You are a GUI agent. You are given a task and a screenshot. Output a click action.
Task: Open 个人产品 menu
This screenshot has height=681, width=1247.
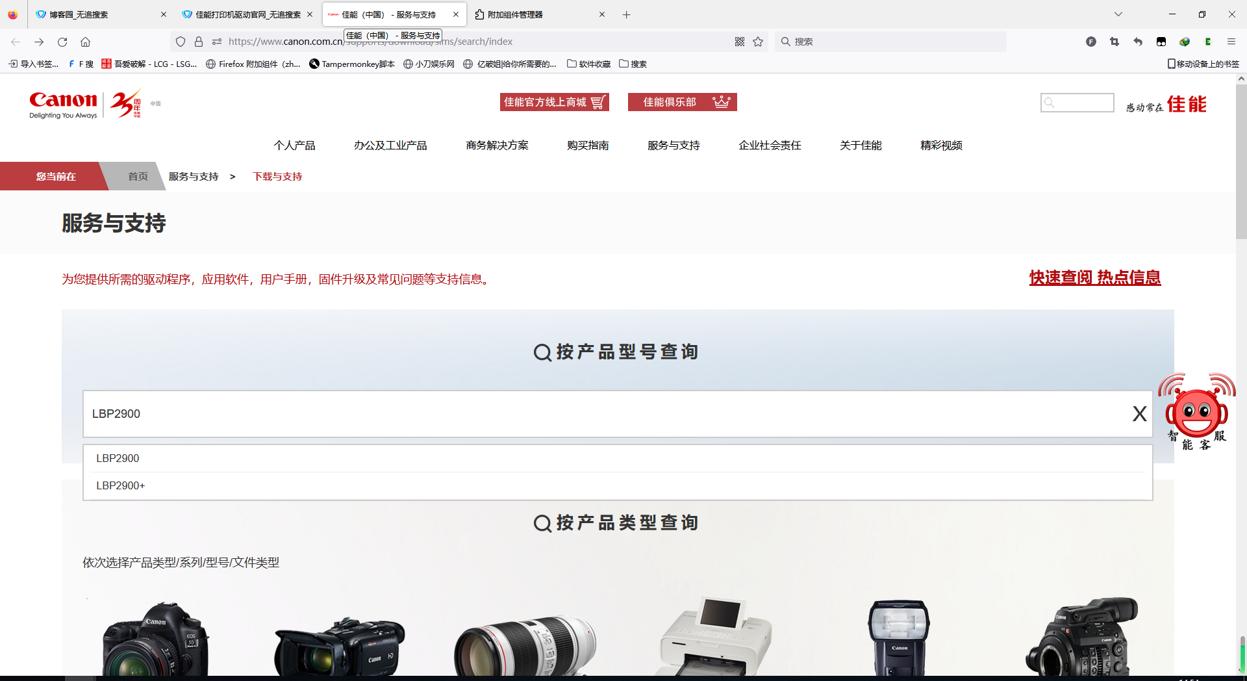[294, 146]
